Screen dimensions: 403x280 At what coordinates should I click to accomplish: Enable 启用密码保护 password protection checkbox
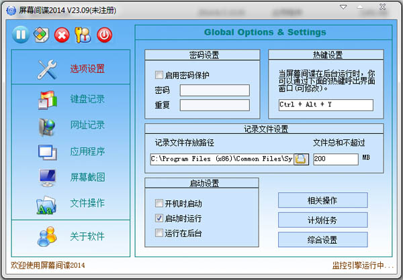pos(159,75)
